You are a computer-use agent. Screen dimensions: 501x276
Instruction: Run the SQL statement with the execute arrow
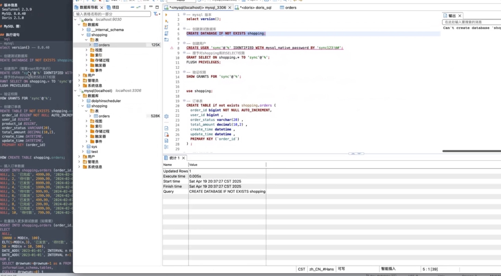coord(166,15)
